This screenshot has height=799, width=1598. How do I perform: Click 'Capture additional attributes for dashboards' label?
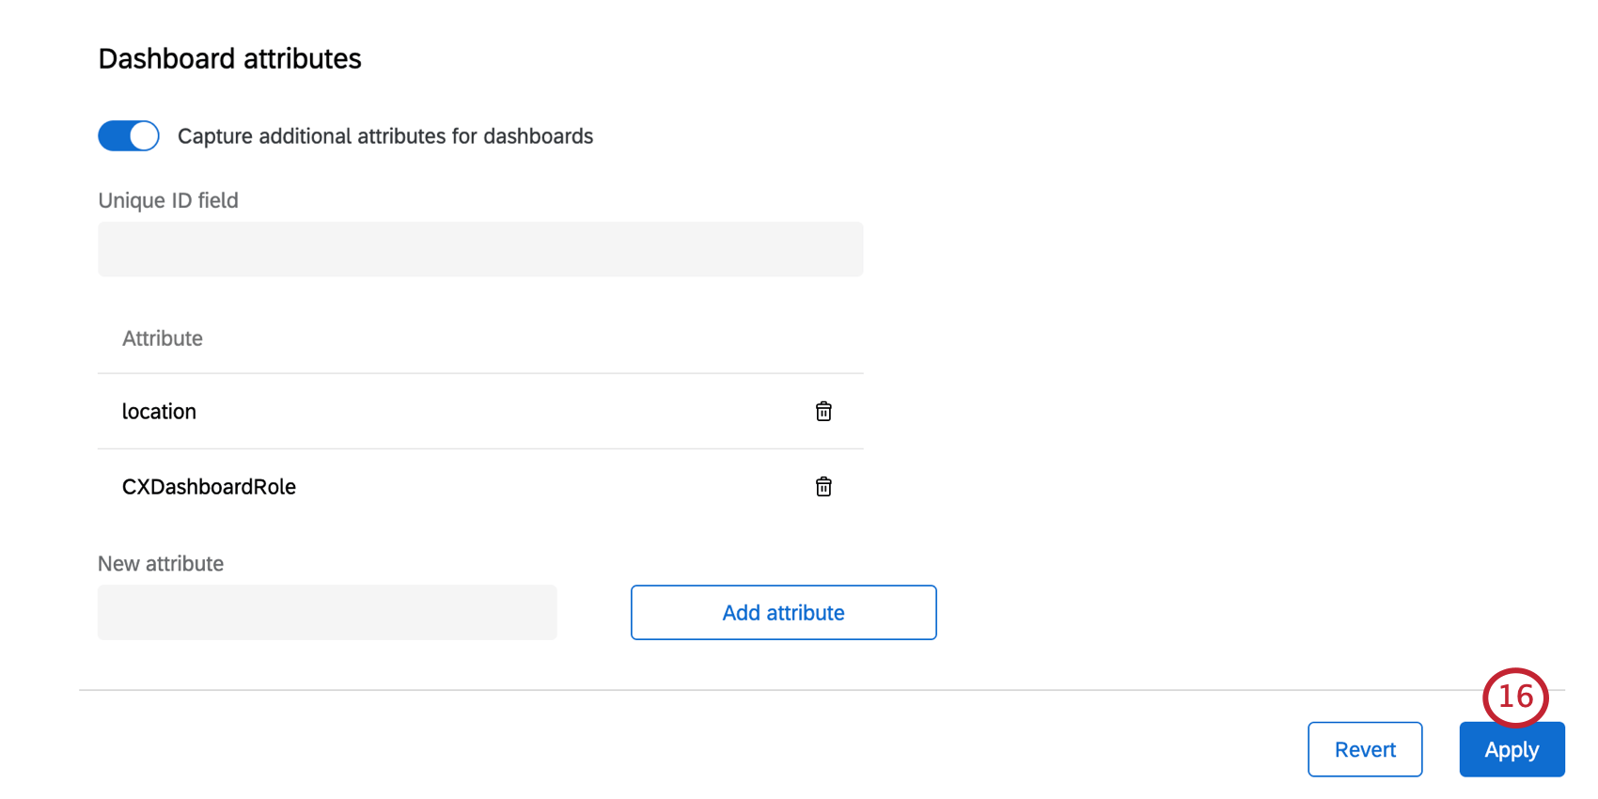point(385,136)
